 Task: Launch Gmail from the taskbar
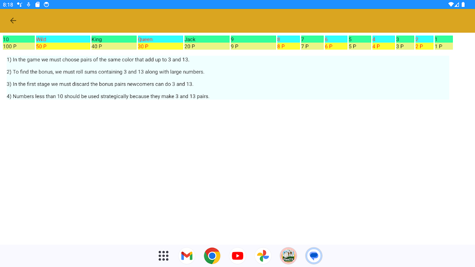click(187, 256)
